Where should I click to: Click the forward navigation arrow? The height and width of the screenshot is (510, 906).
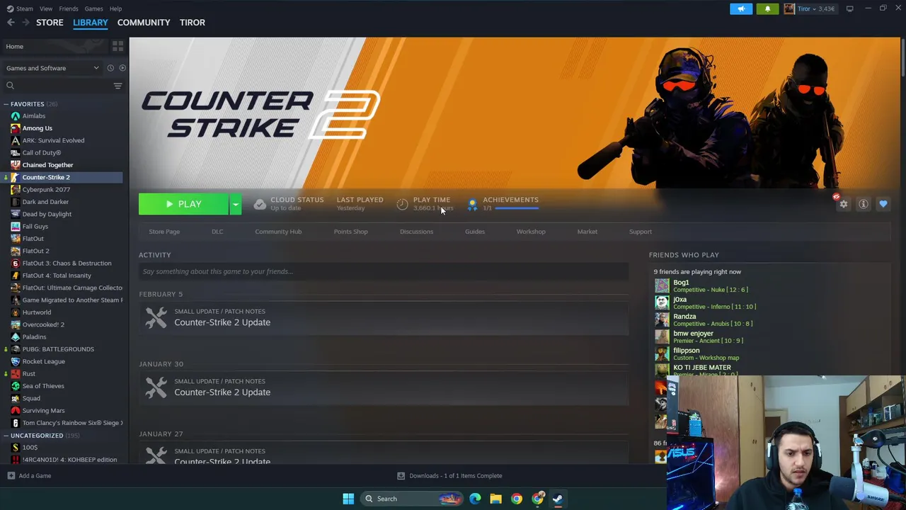[x=25, y=23]
